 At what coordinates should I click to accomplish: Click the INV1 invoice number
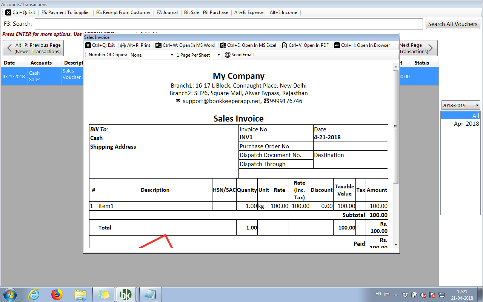246,137
